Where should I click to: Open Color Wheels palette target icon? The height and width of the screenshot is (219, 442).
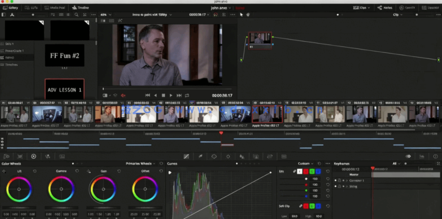point(33,156)
